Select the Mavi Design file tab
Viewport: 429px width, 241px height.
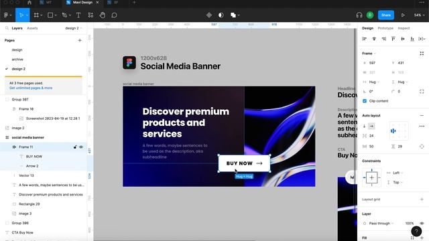click(x=82, y=3)
